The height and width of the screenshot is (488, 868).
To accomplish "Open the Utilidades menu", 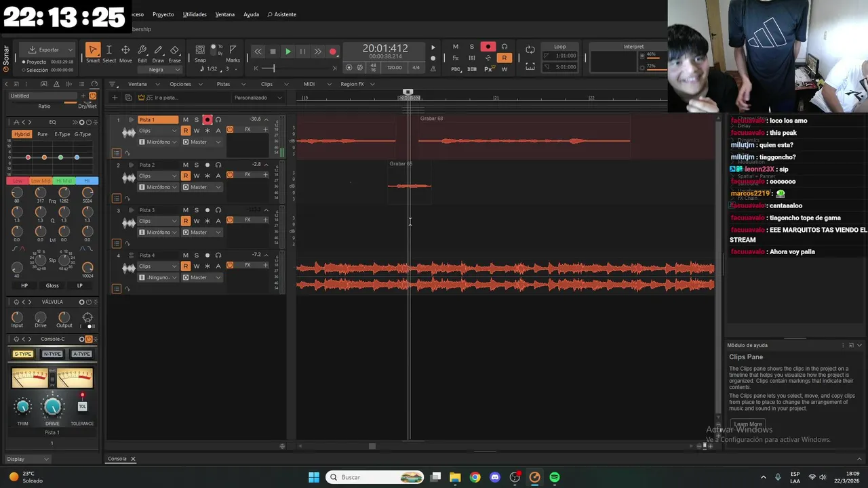I will point(195,14).
